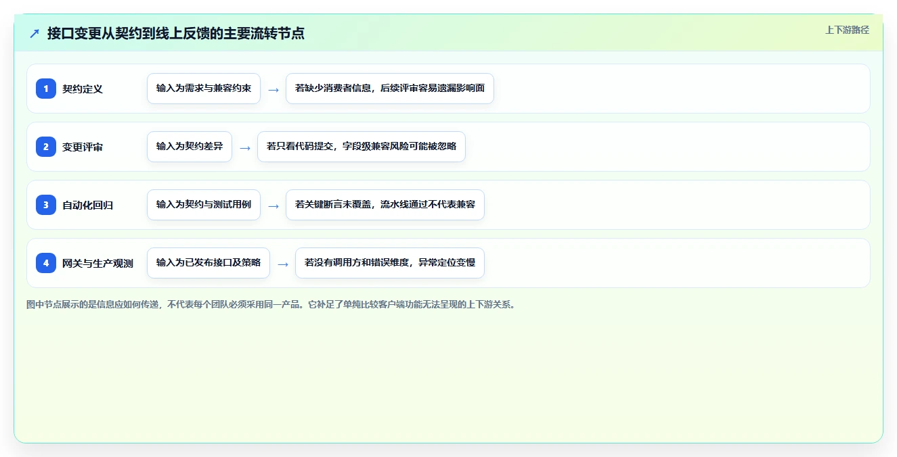This screenshot has height=457, width=897.
Task: Click the arrow after 输入为契约与测试用例
Action: [x=274, y=206]
